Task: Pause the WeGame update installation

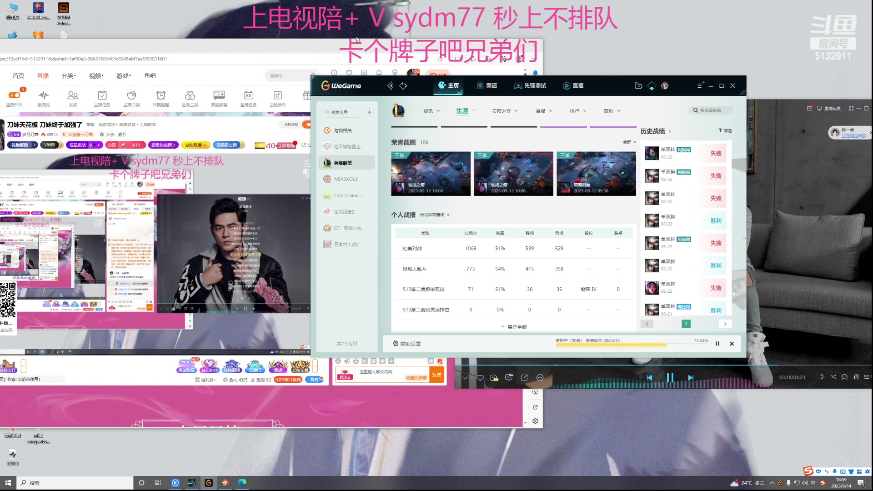Action: point(717,344)
